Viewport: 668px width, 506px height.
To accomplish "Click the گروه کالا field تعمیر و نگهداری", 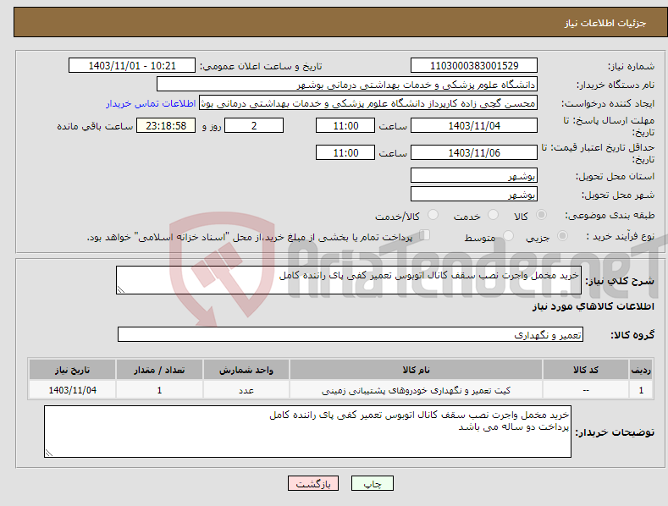I will [x=351, y=335].
